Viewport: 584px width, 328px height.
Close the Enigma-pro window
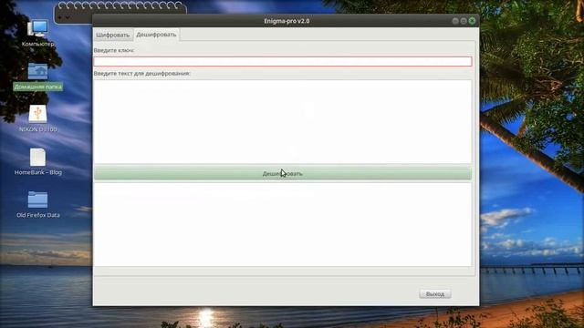[x=472, y=21]
